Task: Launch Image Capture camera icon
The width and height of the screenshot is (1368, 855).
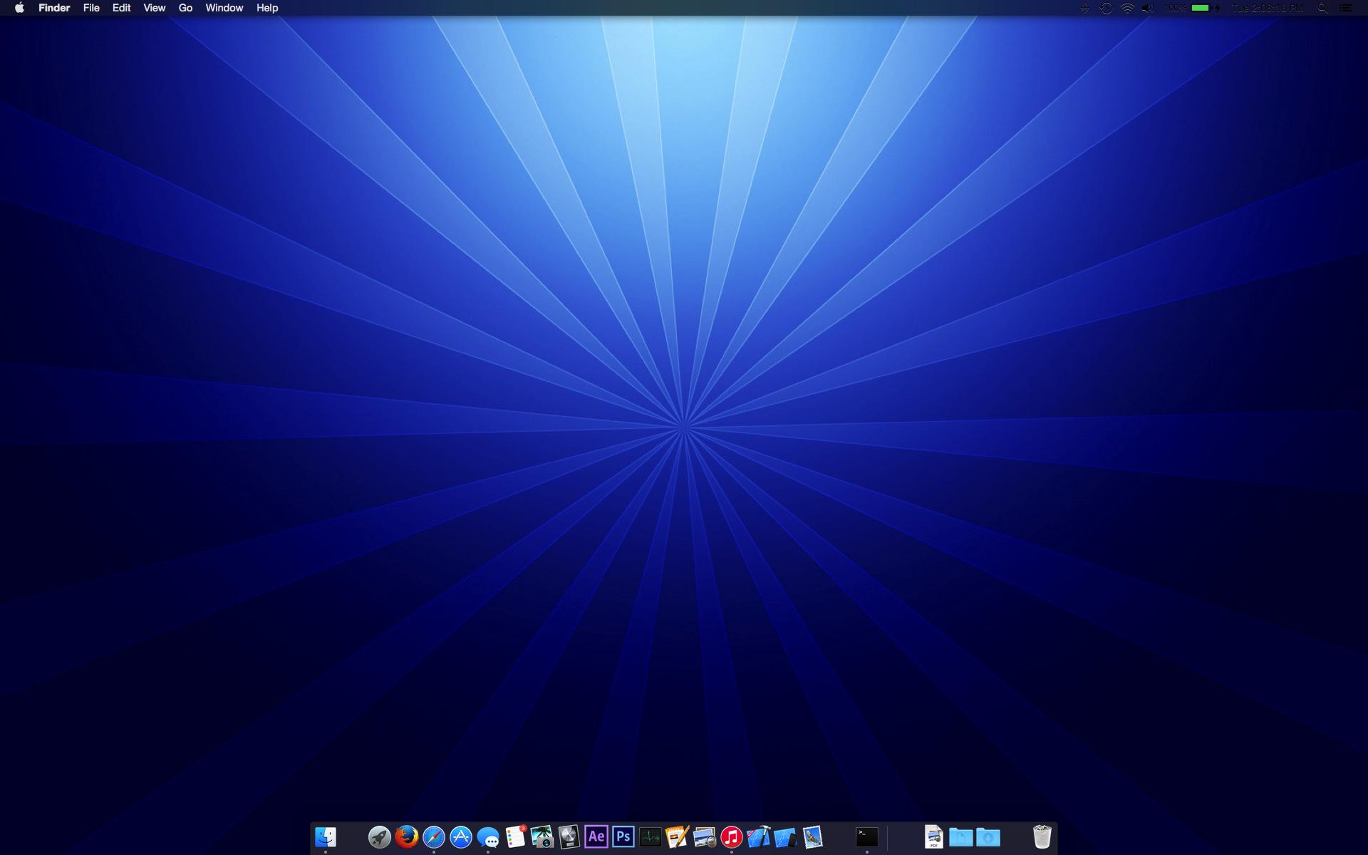Action: pyautogui.click(x=542, y=836)
